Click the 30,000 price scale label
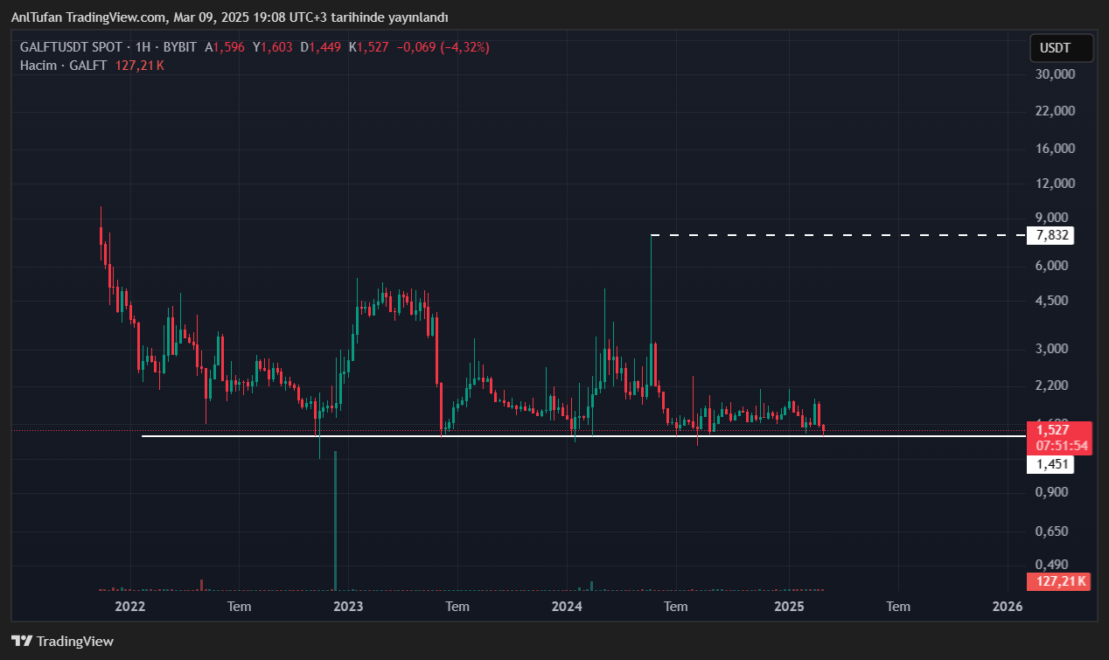1109x660 pixels. tap(1054, 74)
